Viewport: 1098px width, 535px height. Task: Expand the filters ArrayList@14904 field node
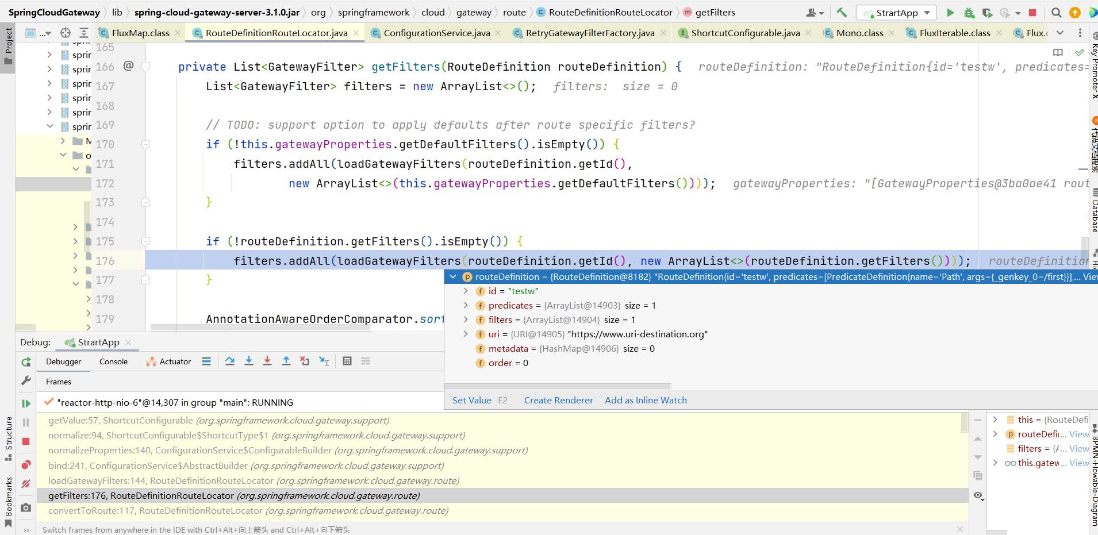[466, 320]
